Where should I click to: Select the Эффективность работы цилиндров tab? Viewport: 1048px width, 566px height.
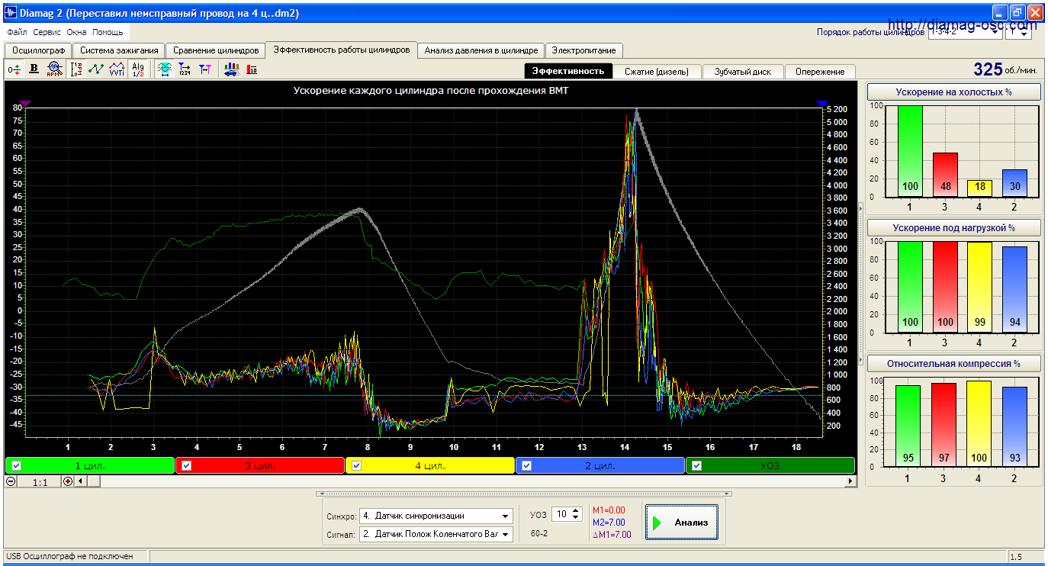[342, 50]
